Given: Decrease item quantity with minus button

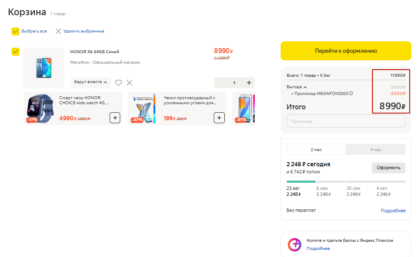Looking at the screenshot, I should point(220,83).
